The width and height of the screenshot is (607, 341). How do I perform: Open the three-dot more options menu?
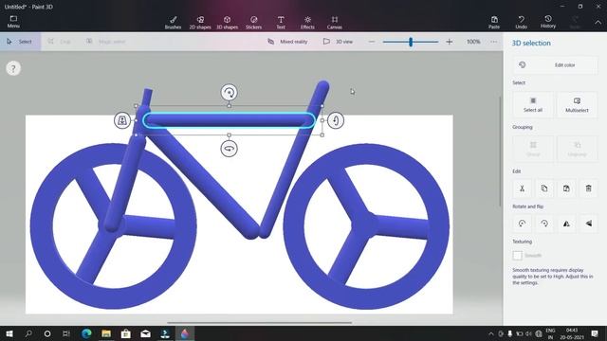click(x=493, y=42)
